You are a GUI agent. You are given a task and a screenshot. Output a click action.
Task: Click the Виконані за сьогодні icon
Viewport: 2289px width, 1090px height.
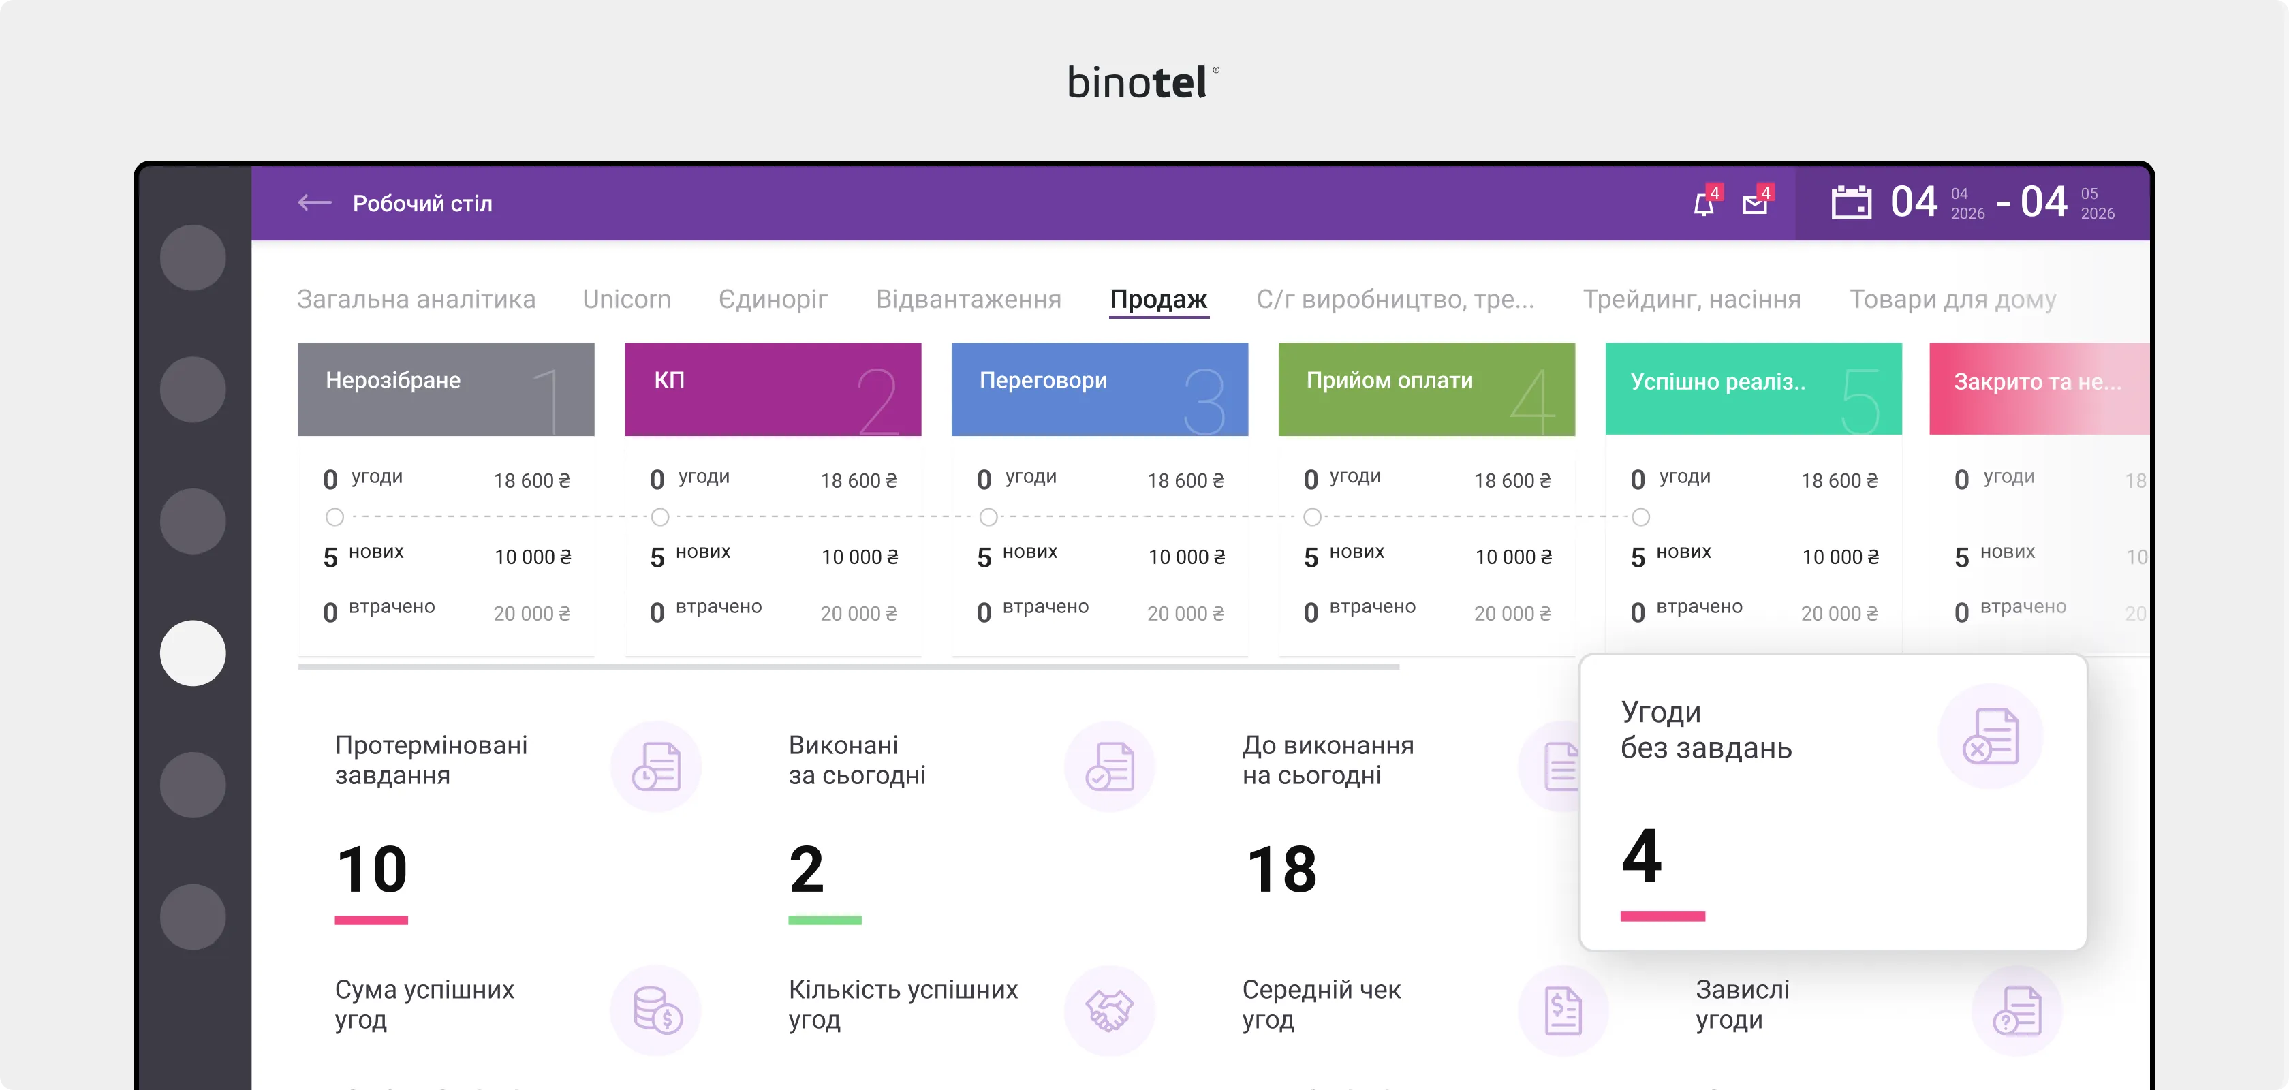(1110, 766)
